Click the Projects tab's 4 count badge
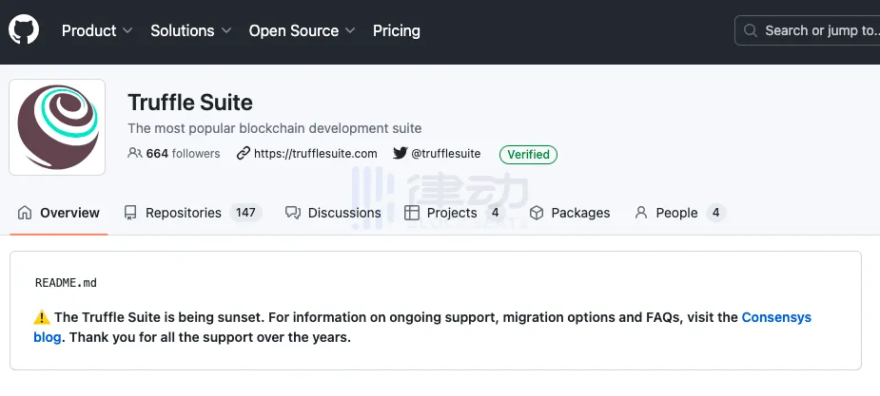The width and height of the screenshot is (880, 396). click(495, 213)
